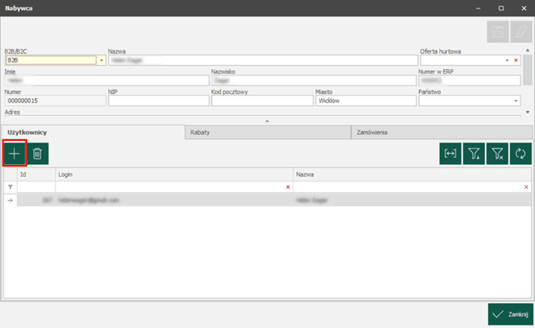Open the Państwo dropdown
This screenshot has height=328, width=535.
(x=516, y=101)
